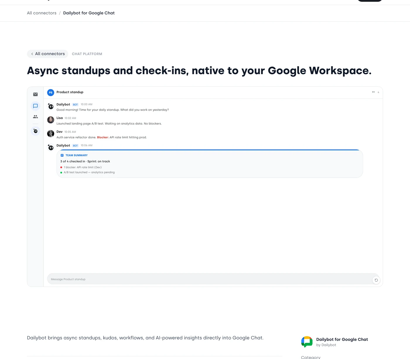Viewport: 410px width, 359px height.
Task: Click the Dailybot for Google Chat card title
Action: pyautogui.click(x=342, y=339)
